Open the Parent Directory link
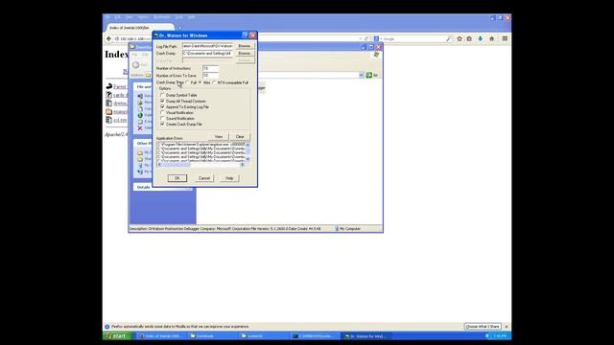614x345 pixels. point(120,86)
